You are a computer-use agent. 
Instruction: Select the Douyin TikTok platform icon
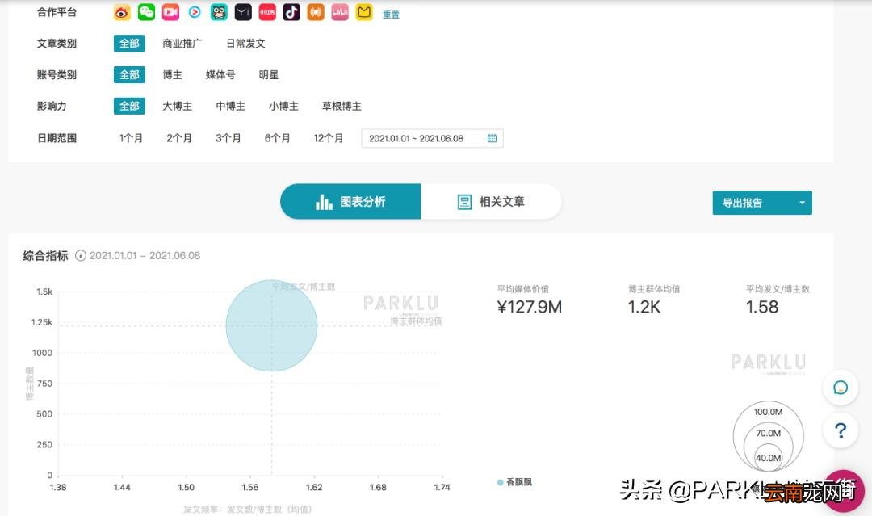coord(291,12)
